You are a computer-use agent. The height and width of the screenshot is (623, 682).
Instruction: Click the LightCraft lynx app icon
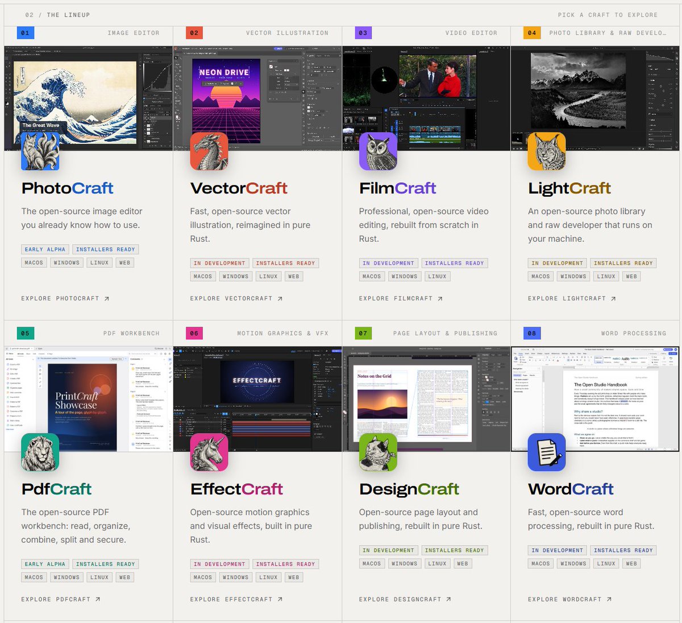(x=547, y=151)
